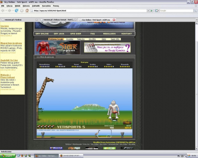The height and width of the screenshot is (158, 198).
Task: Switch to ZAWIESZENIE SPORT taskbar window
Action: click(71, 156)
